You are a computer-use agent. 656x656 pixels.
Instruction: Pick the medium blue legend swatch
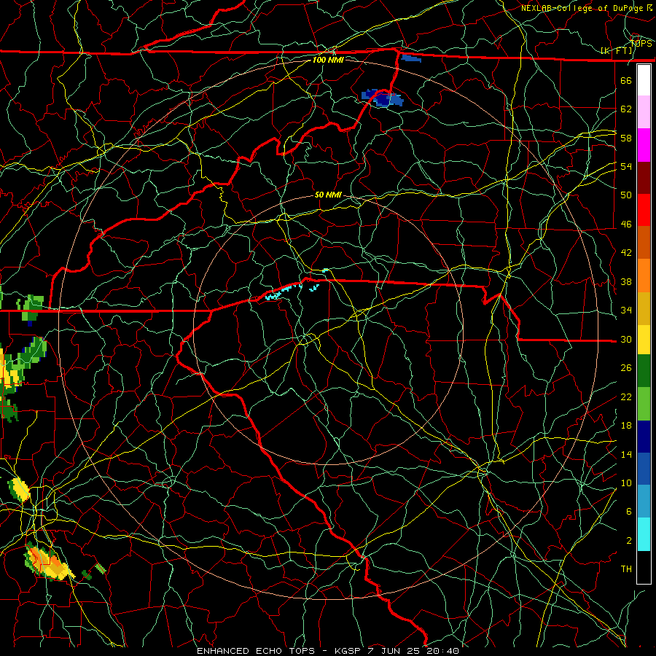644,469
